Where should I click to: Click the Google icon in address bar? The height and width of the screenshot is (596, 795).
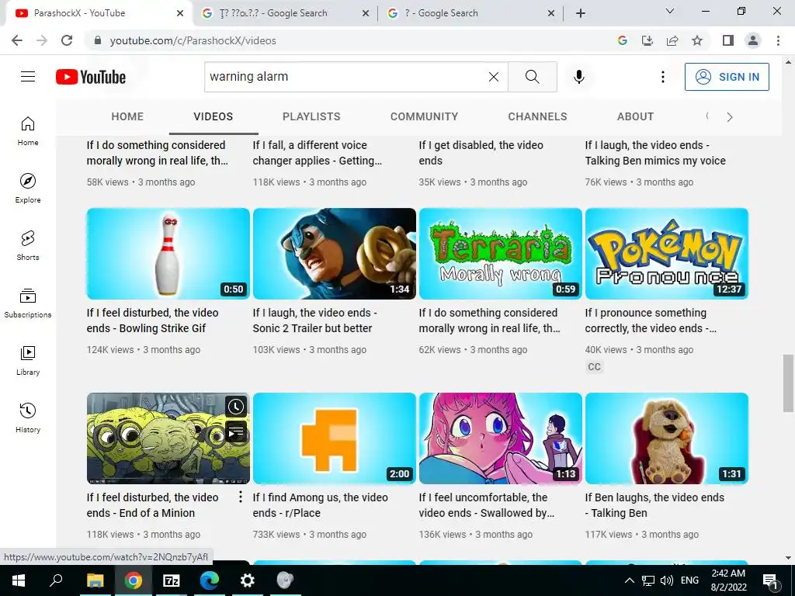coord(623,40)
